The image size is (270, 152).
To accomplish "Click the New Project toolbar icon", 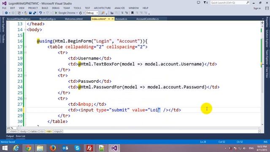I will click(x=19, y=13).
